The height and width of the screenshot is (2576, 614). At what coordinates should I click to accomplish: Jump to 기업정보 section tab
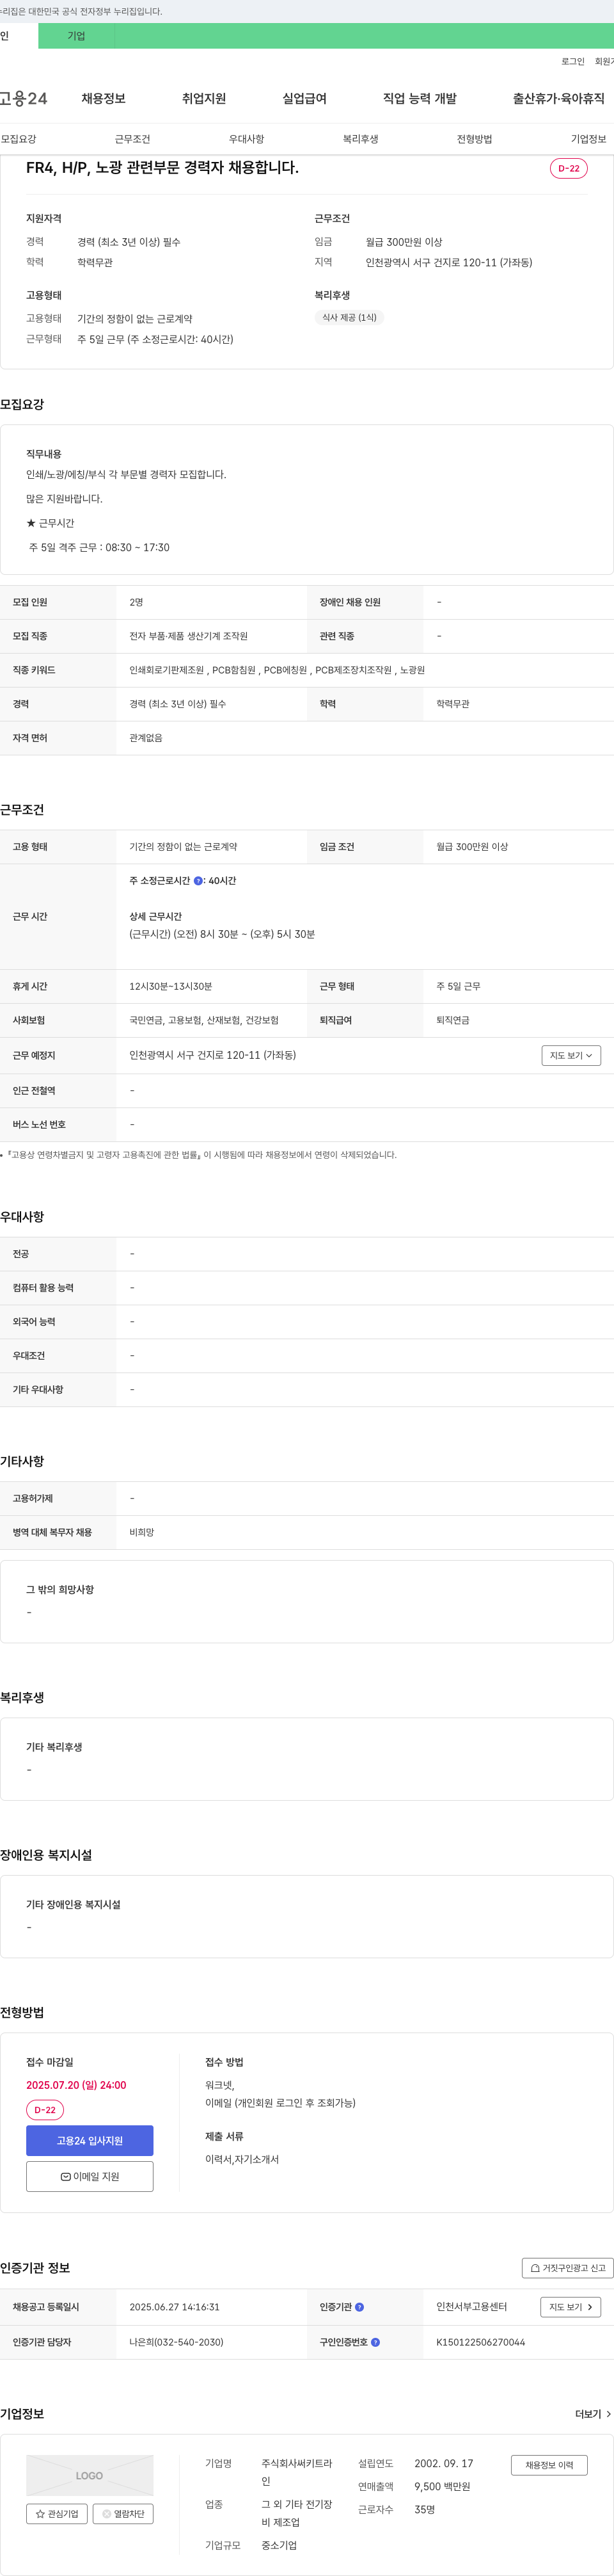(588, 139)
